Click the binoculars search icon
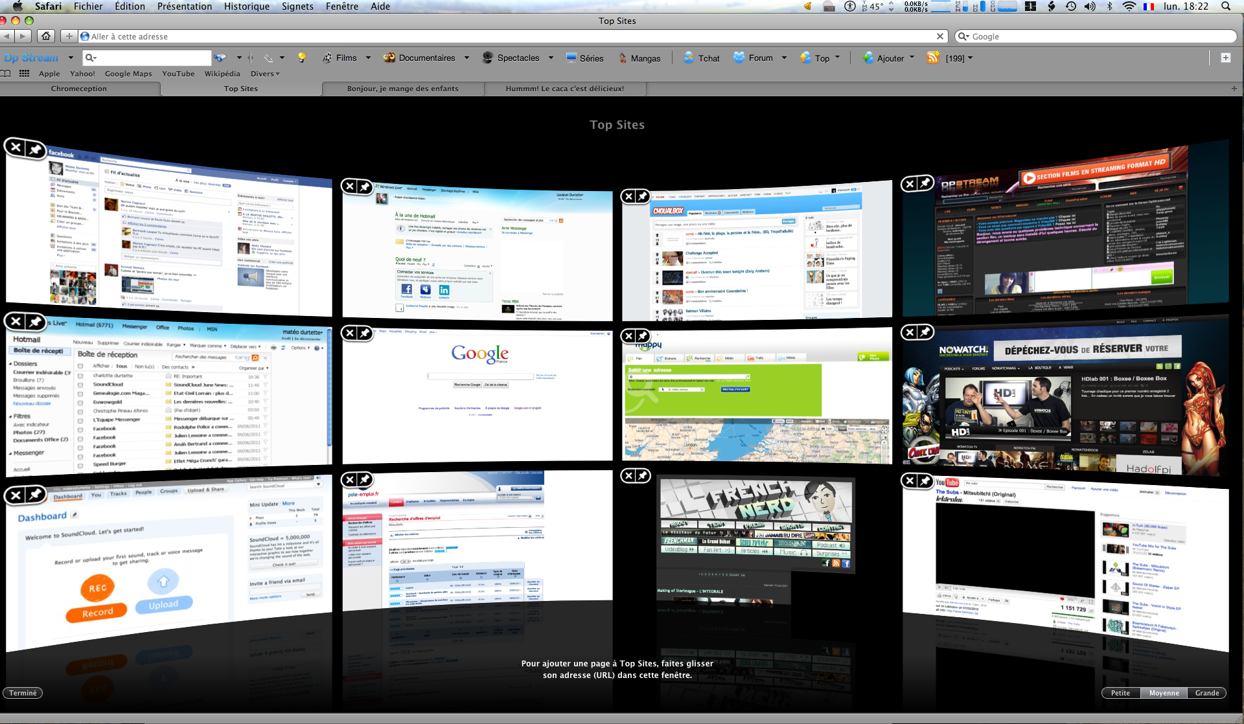Image resolution: width=1244 pixels, height=724 pixels. tap(220, 58)
